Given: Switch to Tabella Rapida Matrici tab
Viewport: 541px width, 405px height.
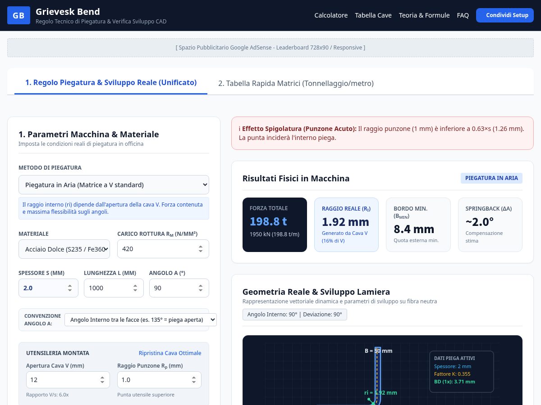Looking at the screenshot, I should click(x=296, y=83).
